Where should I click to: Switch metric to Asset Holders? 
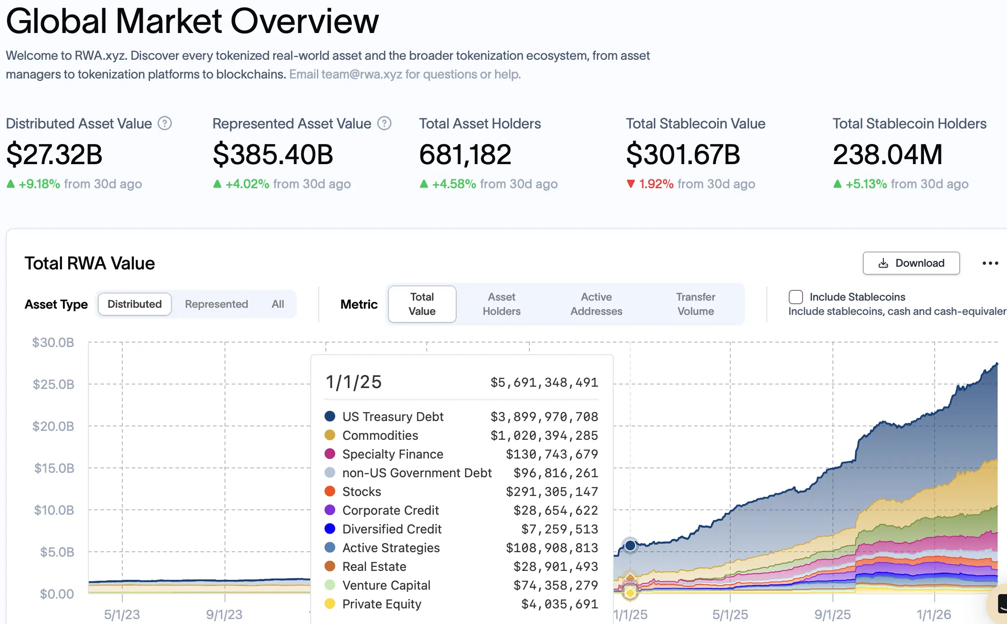coord(501,304)
